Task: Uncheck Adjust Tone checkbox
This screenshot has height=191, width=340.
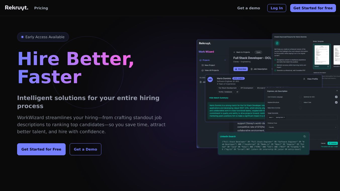Action: tap(336, 102)
